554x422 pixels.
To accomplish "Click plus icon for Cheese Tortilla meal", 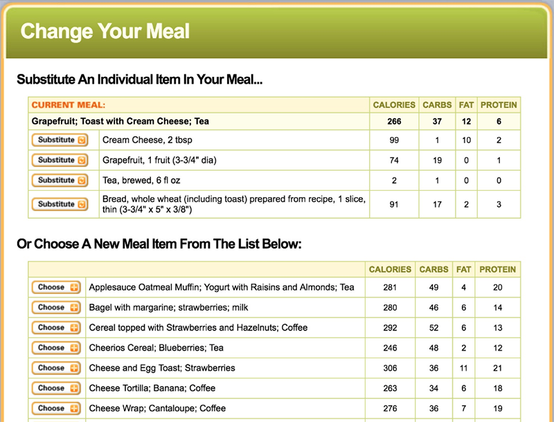I will coord(74,388).
